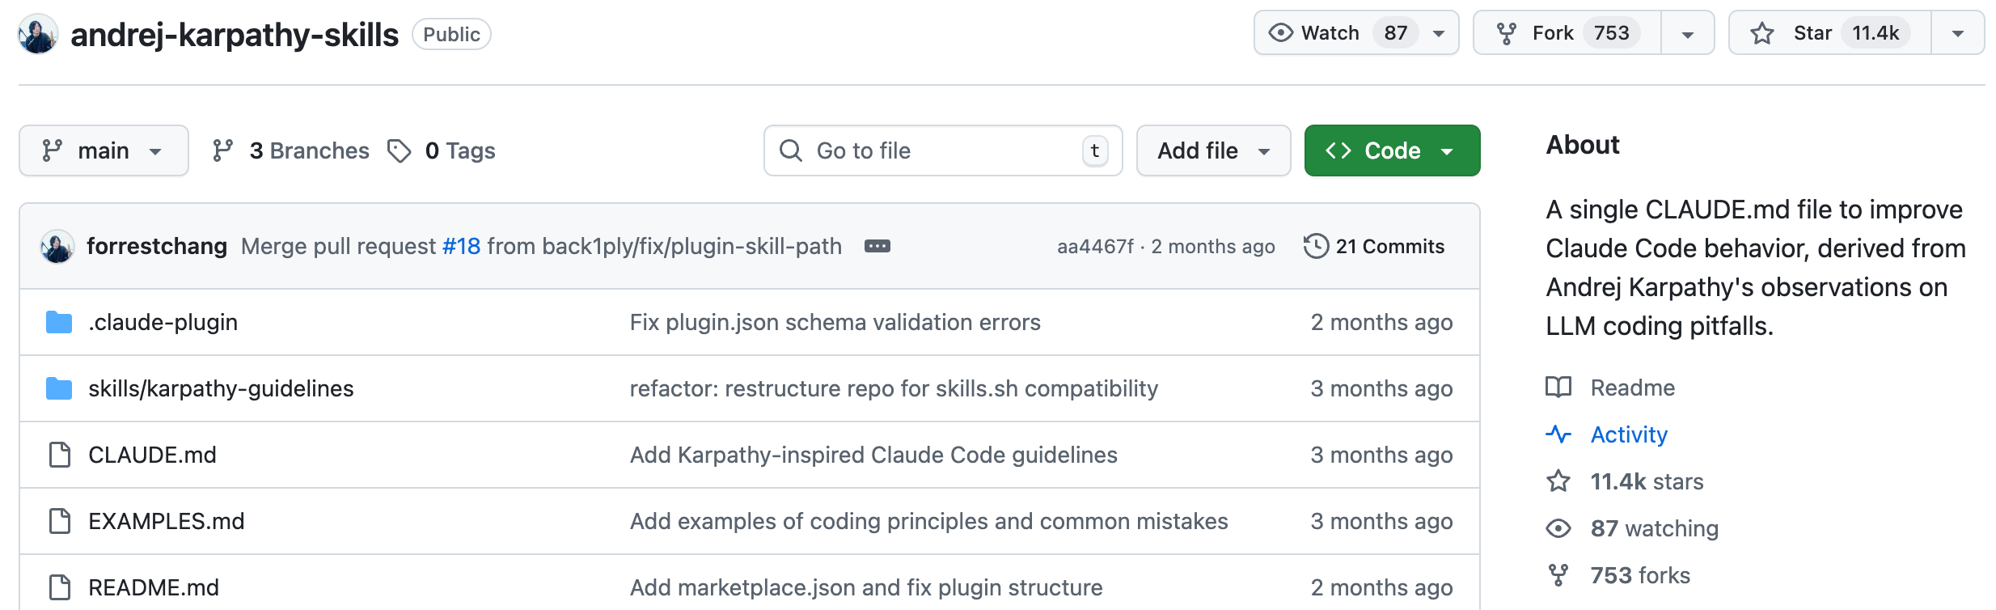Expand the commit message ellipsis button
This screenshot has height=610, width=1996.
(877, 246)
